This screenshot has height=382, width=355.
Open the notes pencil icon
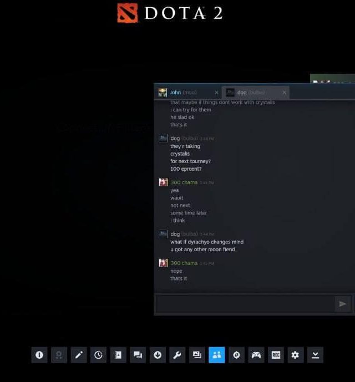pyautogui.click(x=79, y=355)
